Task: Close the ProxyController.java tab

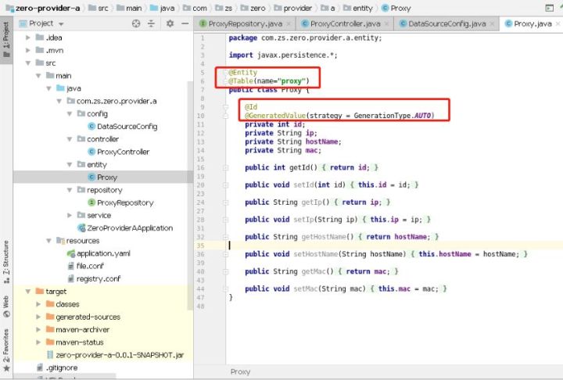Action: (x=386, y=24)
